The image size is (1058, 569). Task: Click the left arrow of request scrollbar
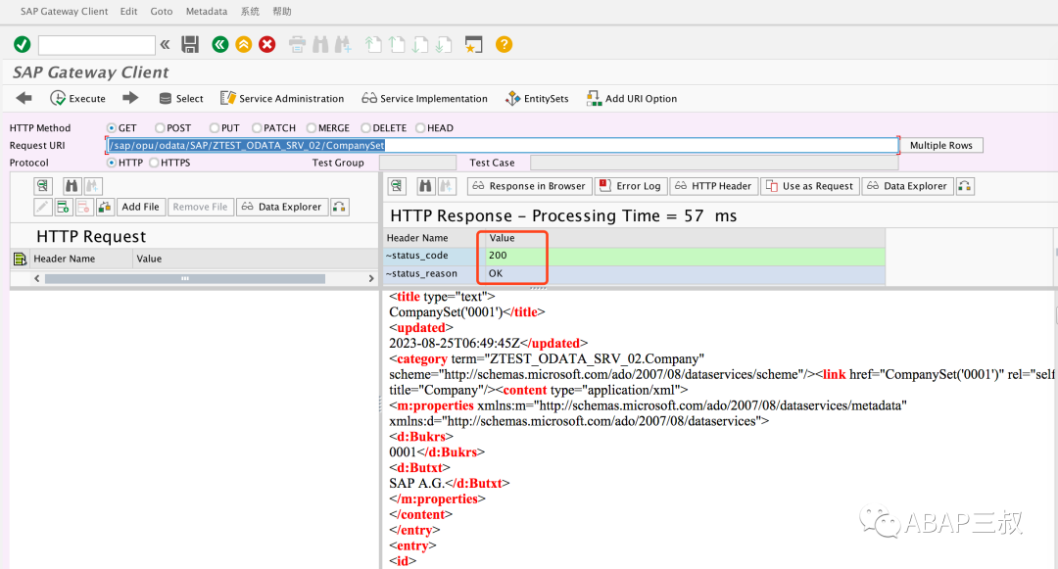click(37, 278)
